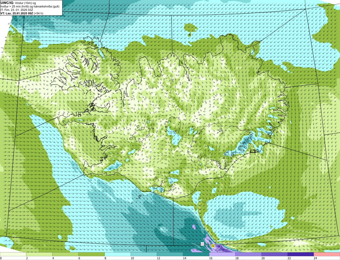The height and width of the screenshot is (260, 340).
Task: Click the 22–24 m/s dark indigo legend swatch
Action: (301, 254)
